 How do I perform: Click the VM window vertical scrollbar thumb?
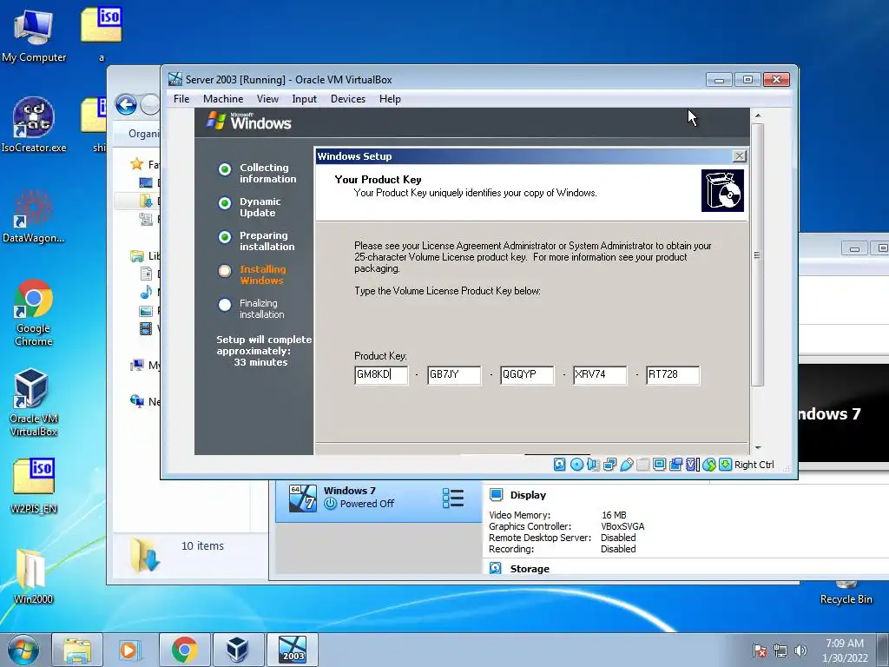pyautogui.click(x=757, y=254)
